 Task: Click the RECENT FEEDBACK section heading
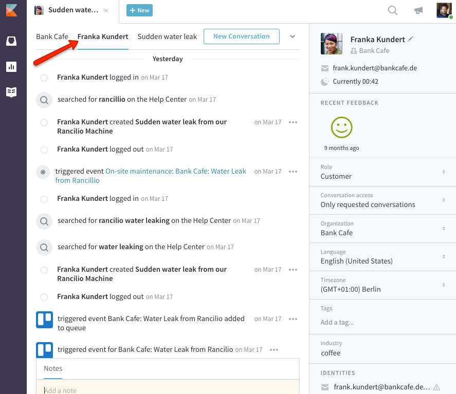pyautogui.click(x=349, y=103)
